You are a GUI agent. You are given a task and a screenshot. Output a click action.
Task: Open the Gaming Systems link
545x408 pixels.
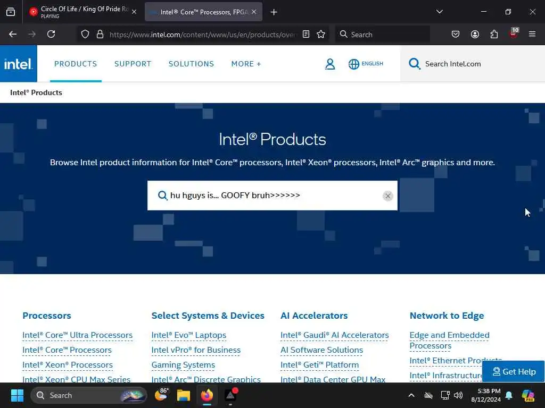tap(183, 365)
